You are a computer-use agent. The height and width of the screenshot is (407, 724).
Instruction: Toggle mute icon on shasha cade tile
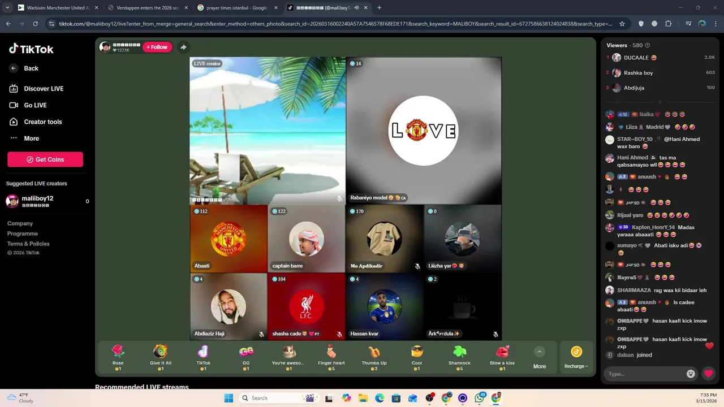339,334
